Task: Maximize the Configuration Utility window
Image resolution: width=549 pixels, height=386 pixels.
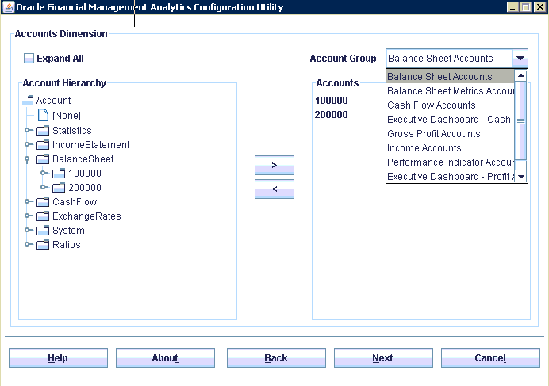Action: 526,7
